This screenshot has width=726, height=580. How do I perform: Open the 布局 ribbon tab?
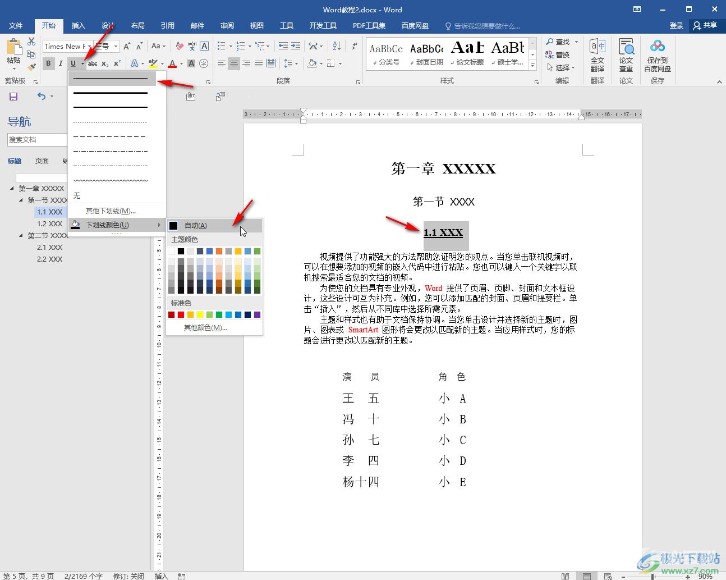click(x=137, y=25)
